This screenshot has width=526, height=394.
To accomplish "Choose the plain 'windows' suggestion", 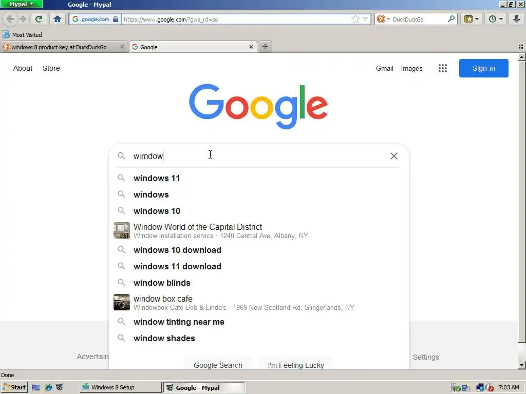I will coord(259,194).
